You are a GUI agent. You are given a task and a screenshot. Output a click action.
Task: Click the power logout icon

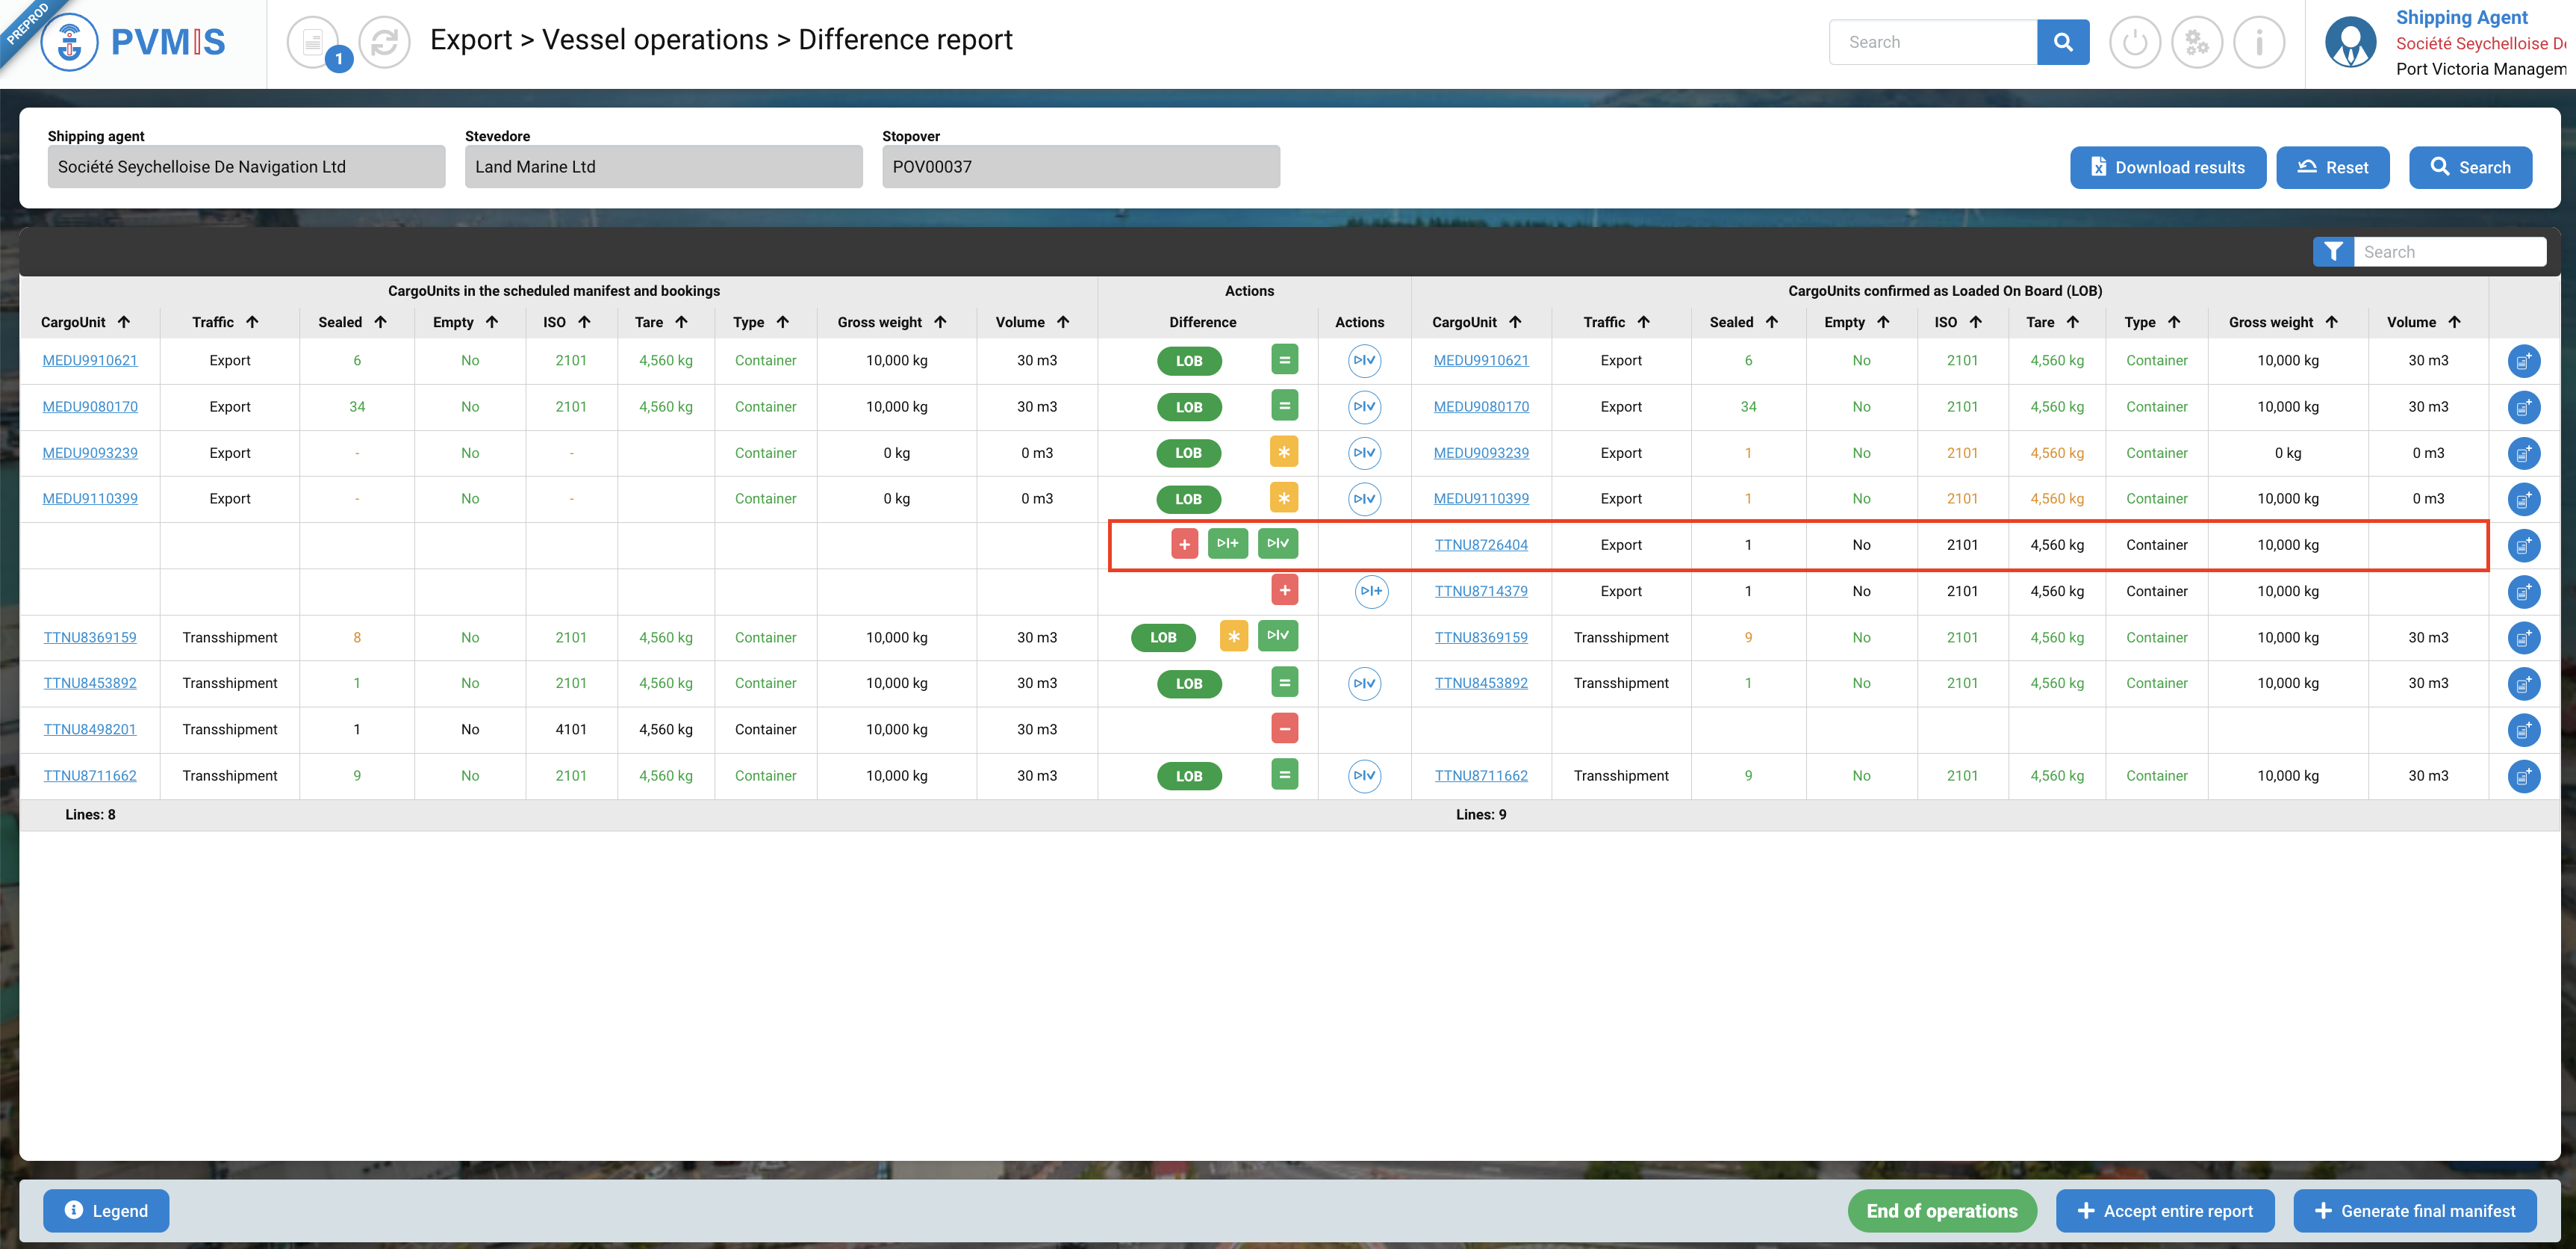click(2134, 42)
